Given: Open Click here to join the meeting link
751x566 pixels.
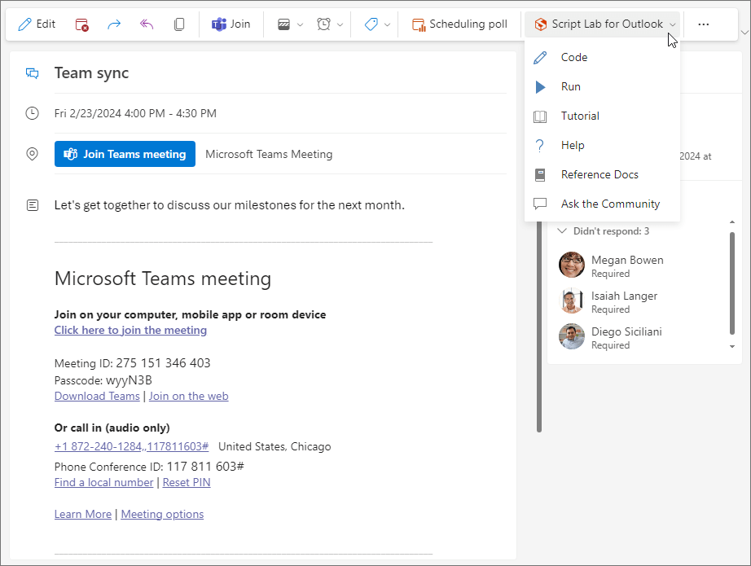Looking at the screenshot, I should [131, 330].
